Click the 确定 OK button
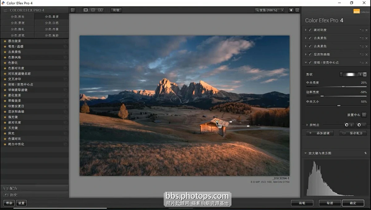 pyautogui.click(x=353, y=203)
